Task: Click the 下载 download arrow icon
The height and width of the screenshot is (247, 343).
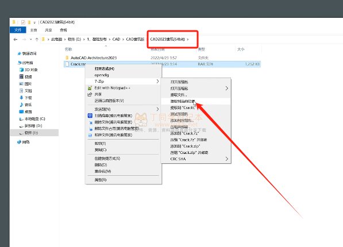Action: (x=21, y=98)
